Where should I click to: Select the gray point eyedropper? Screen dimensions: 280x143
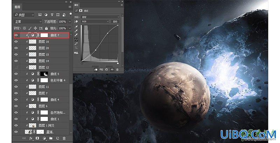(76, 31)
